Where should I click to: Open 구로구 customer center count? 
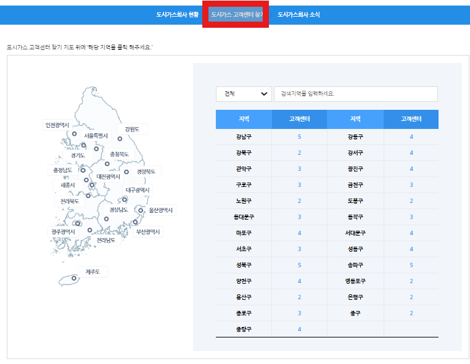[299, 185]
